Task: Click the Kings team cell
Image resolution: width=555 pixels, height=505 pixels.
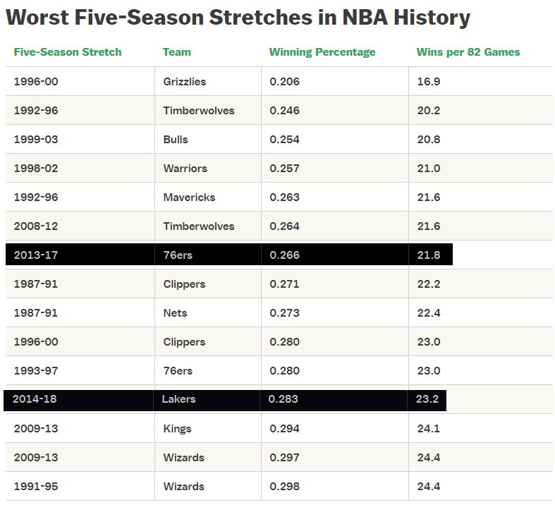Action: tap(177, 429)
